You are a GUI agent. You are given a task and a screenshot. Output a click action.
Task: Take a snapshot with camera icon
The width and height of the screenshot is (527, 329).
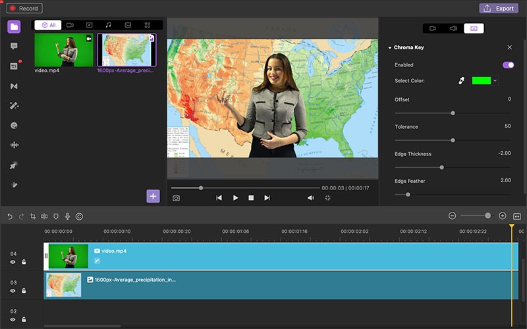pos(176,198)
